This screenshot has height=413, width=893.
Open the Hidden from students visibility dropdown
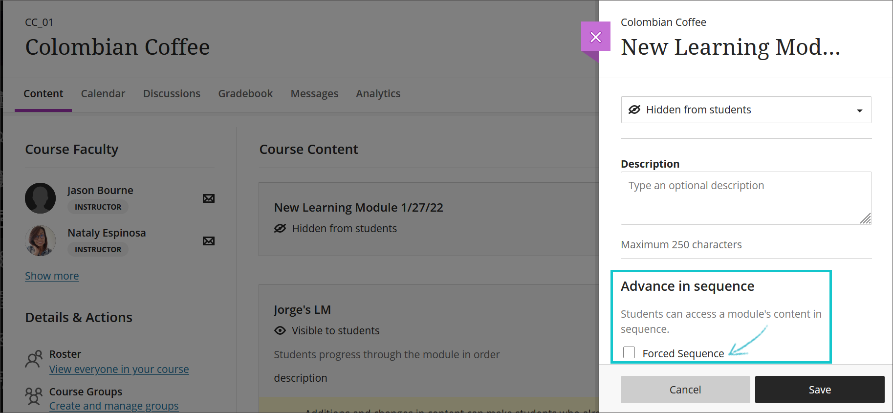[745, 110]
